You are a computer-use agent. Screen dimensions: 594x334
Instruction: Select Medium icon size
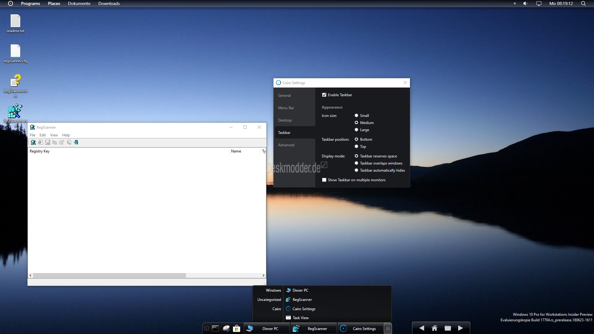click(356, 122)
